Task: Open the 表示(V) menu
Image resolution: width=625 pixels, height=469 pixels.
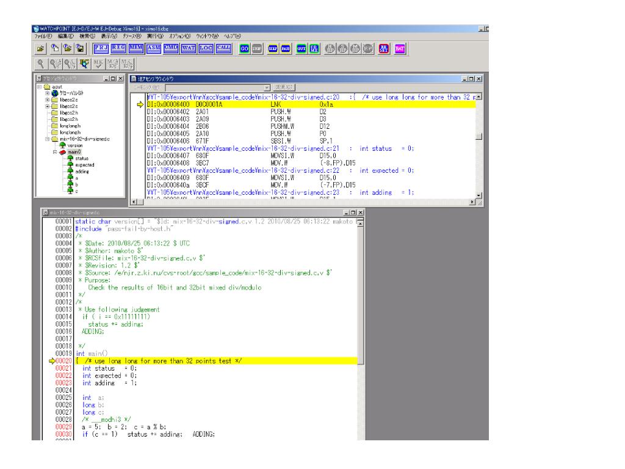Action: tap(109, 36)
